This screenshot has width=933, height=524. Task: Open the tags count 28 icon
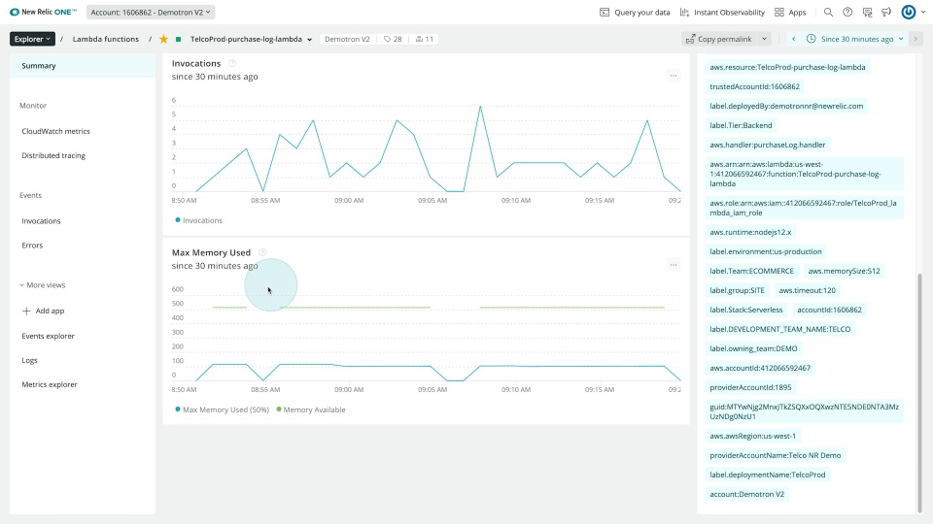[x=393, y=39]
